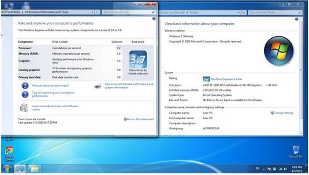
Task: Expand the address dropdown in the Performance window
Action: click(x=92, y=12)
